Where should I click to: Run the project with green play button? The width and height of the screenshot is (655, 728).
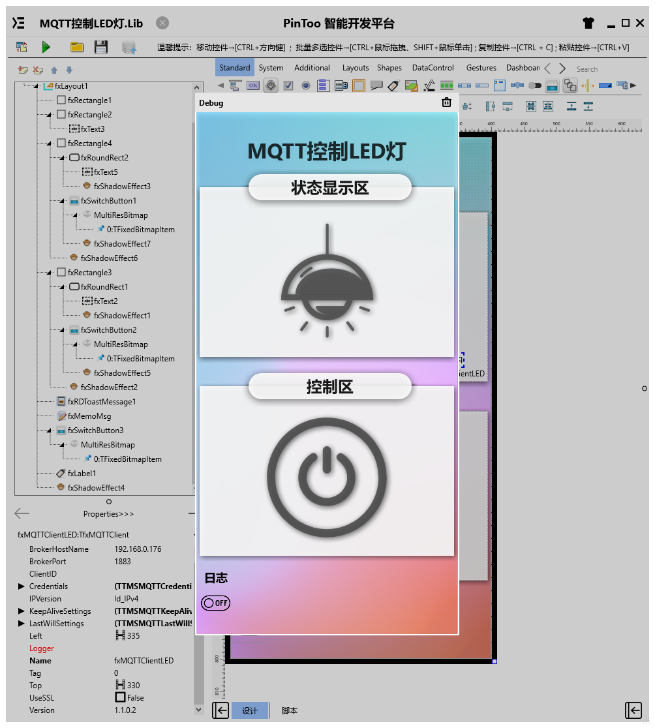point(46,47)
